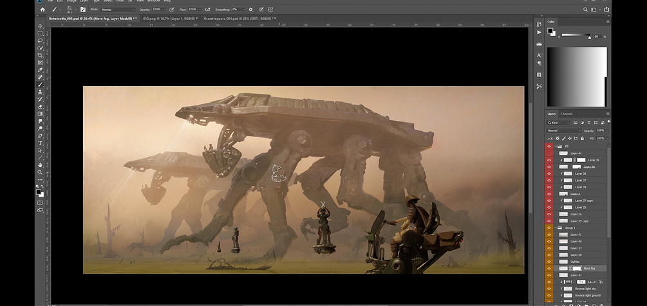Select the Eyedropper tool

(x=40, y=69)
